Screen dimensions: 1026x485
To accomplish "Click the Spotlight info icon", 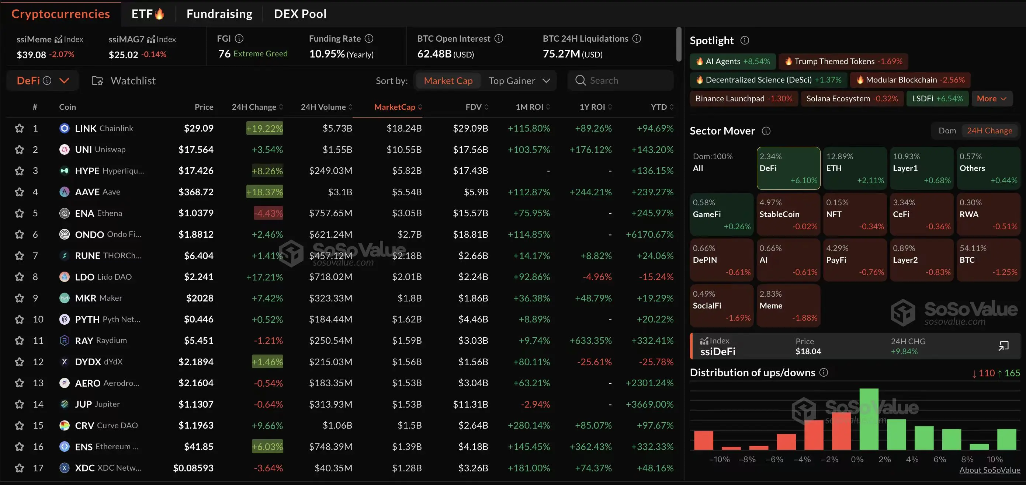I will pyautogui.click(x=744, y=41).
